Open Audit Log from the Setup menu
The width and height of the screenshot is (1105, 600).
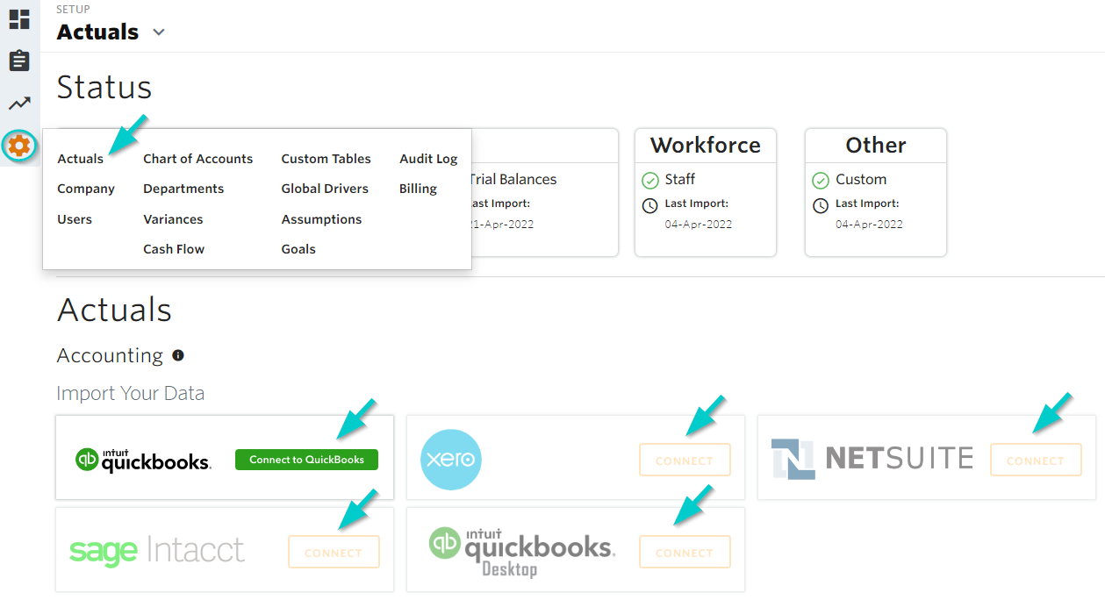[x=428, y=159]
